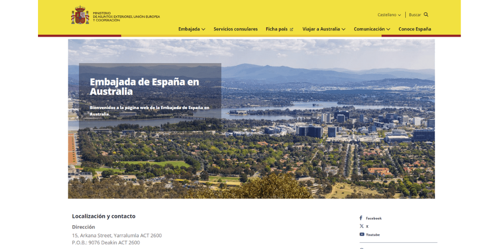Open the Facebook link text
The width and height of the screenshot is (499, 249).
coord(374,218)
